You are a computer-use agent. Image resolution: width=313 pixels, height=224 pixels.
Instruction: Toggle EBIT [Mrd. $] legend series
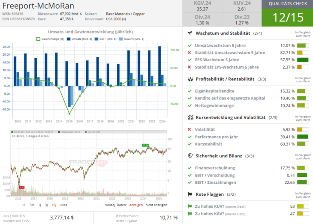click(105, 39)
